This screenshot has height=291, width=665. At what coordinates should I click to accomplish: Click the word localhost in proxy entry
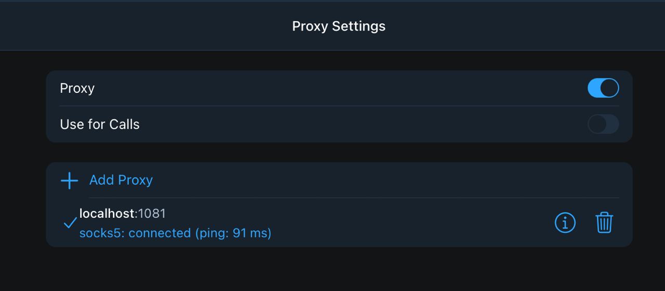click(x=107, y=214)
